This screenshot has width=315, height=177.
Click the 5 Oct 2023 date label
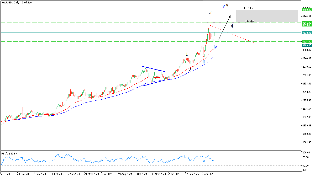[6, 174]
